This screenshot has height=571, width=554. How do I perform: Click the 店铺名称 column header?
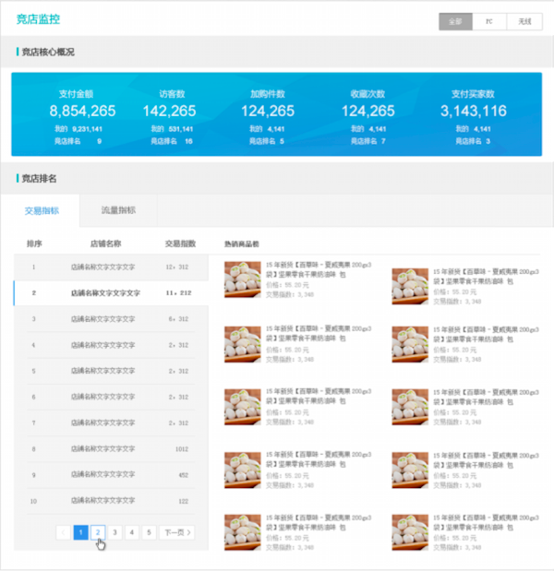(x=105, y=244)
